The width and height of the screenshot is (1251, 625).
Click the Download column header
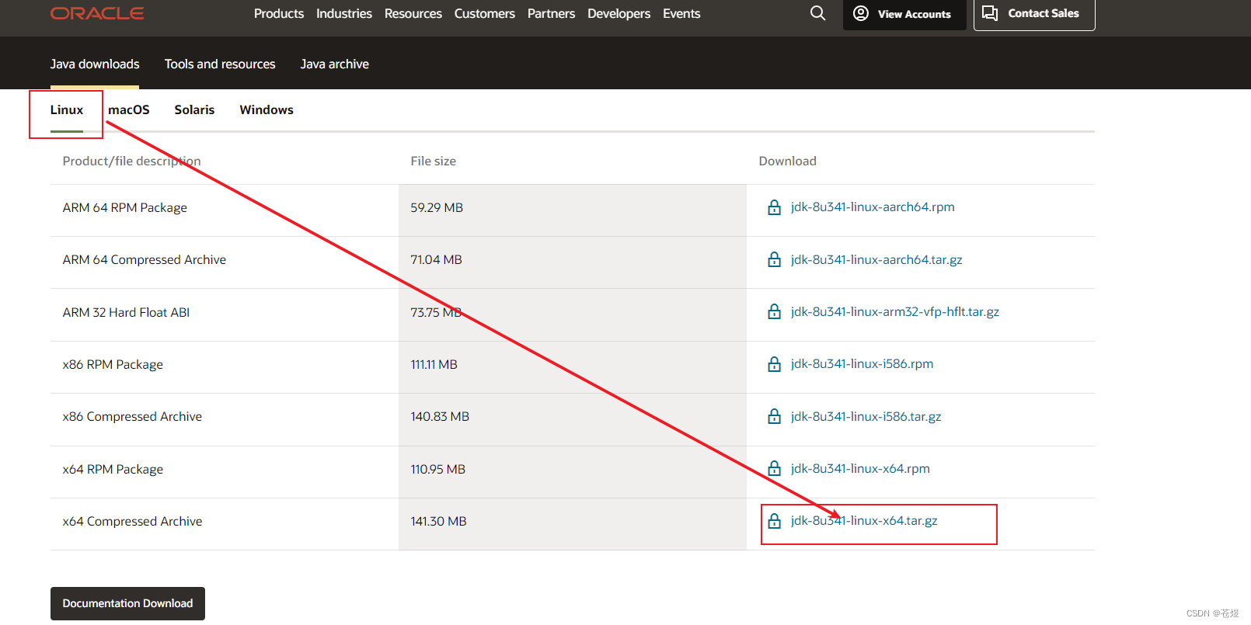click(787, 161)
